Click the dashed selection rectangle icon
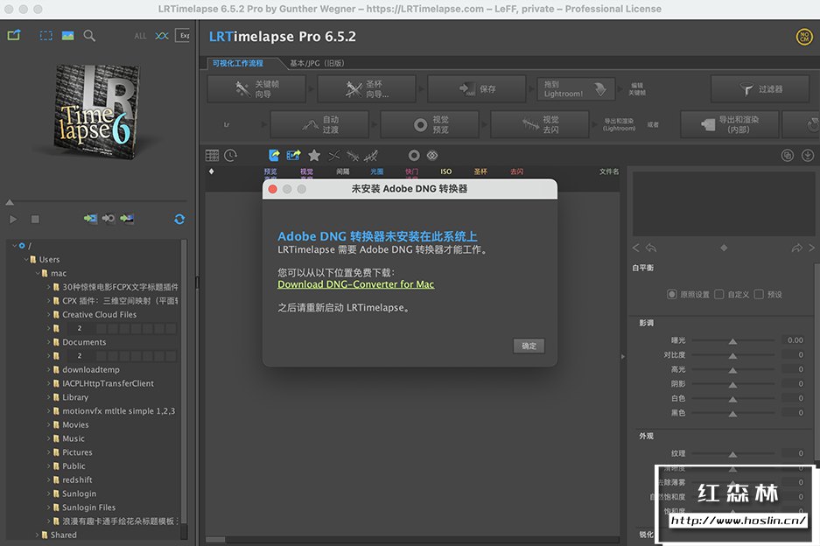This screenshot has width=820, height=546. pos(46,35)
